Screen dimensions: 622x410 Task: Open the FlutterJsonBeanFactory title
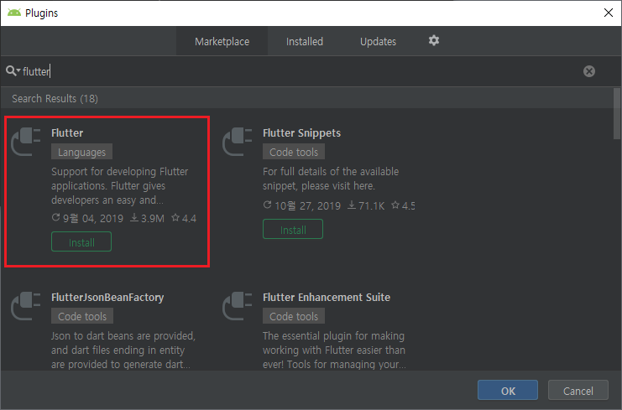pyautogui.click(x=107, y=297)
